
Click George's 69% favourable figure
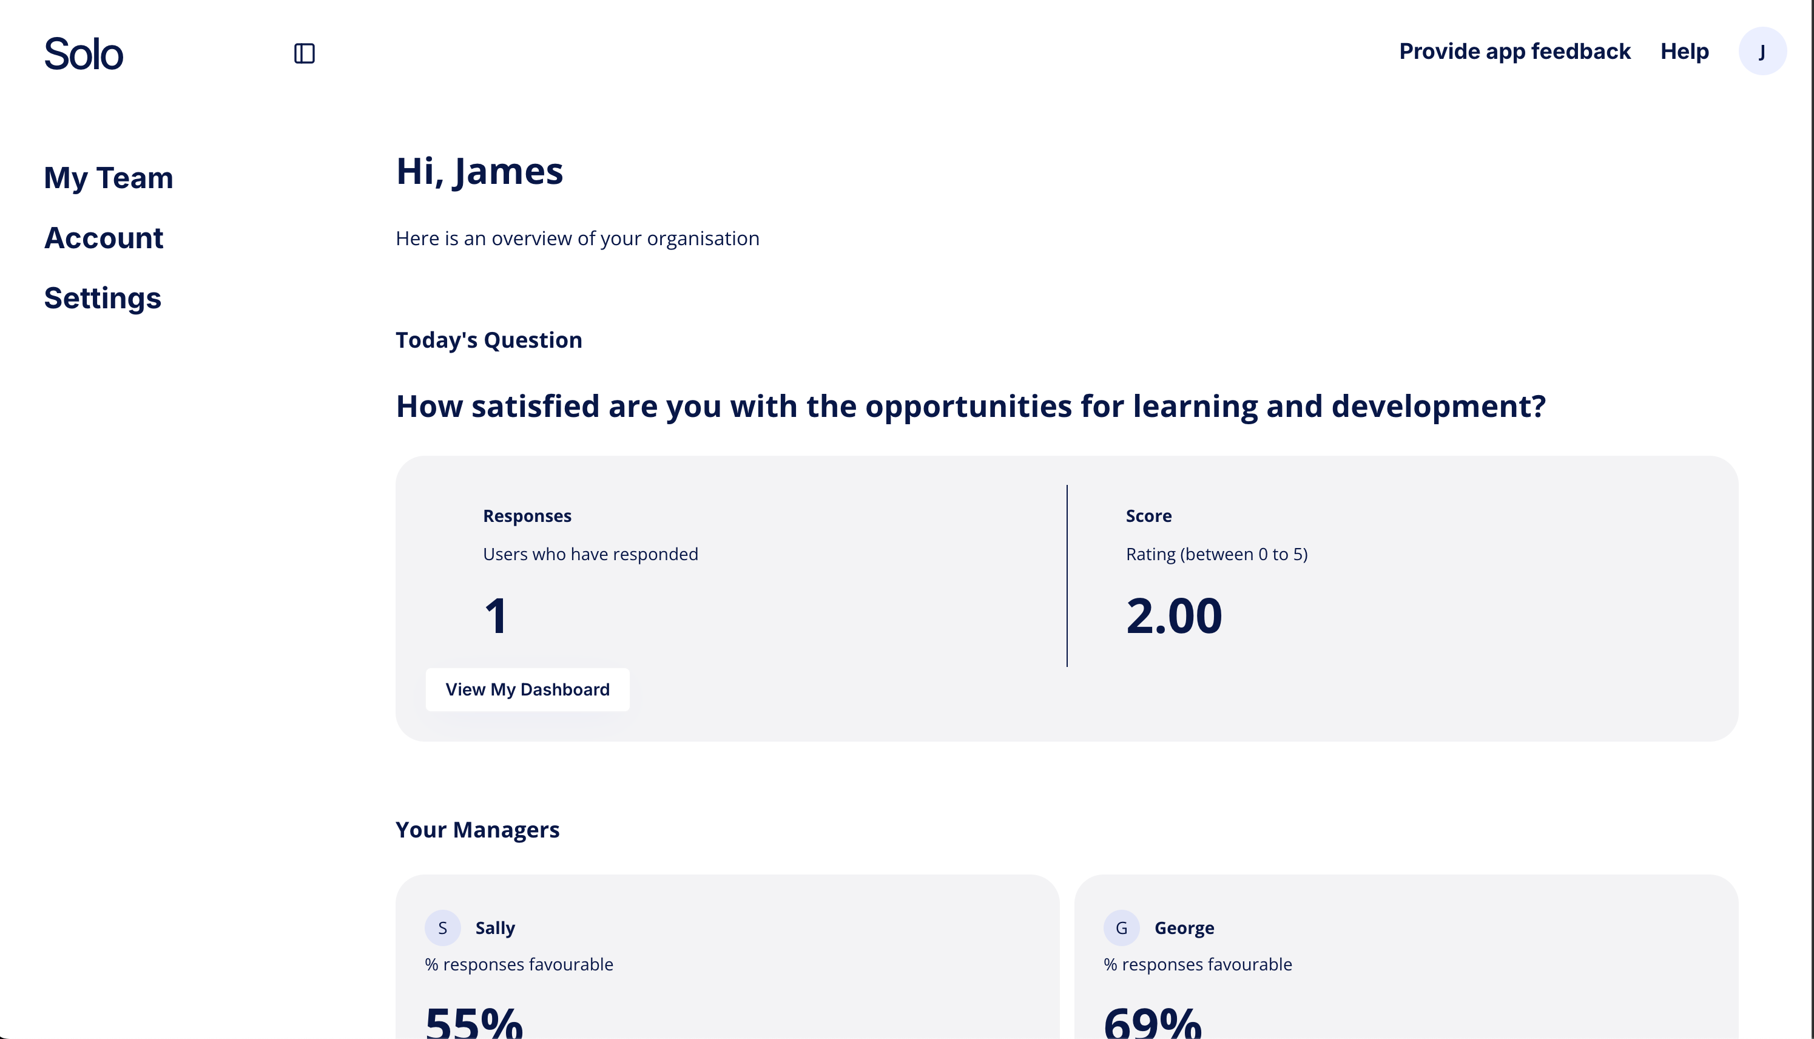[1153, 1022]
